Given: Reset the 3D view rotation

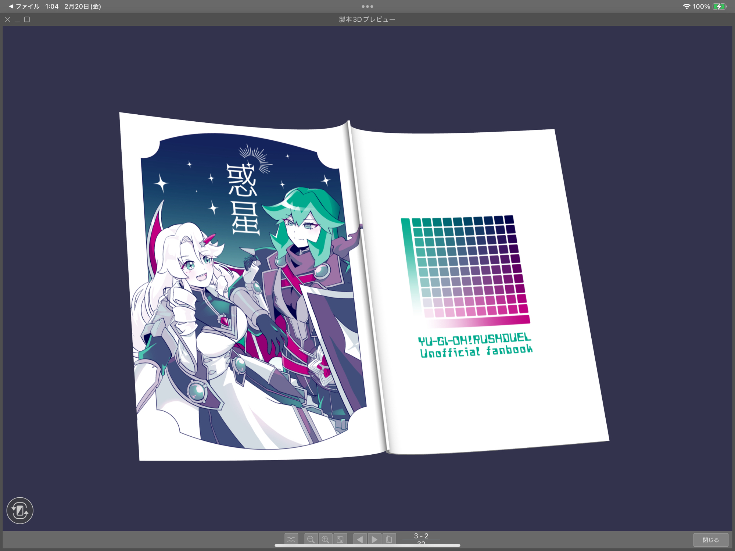Looking at the screenshot, I should click(20, 510).
